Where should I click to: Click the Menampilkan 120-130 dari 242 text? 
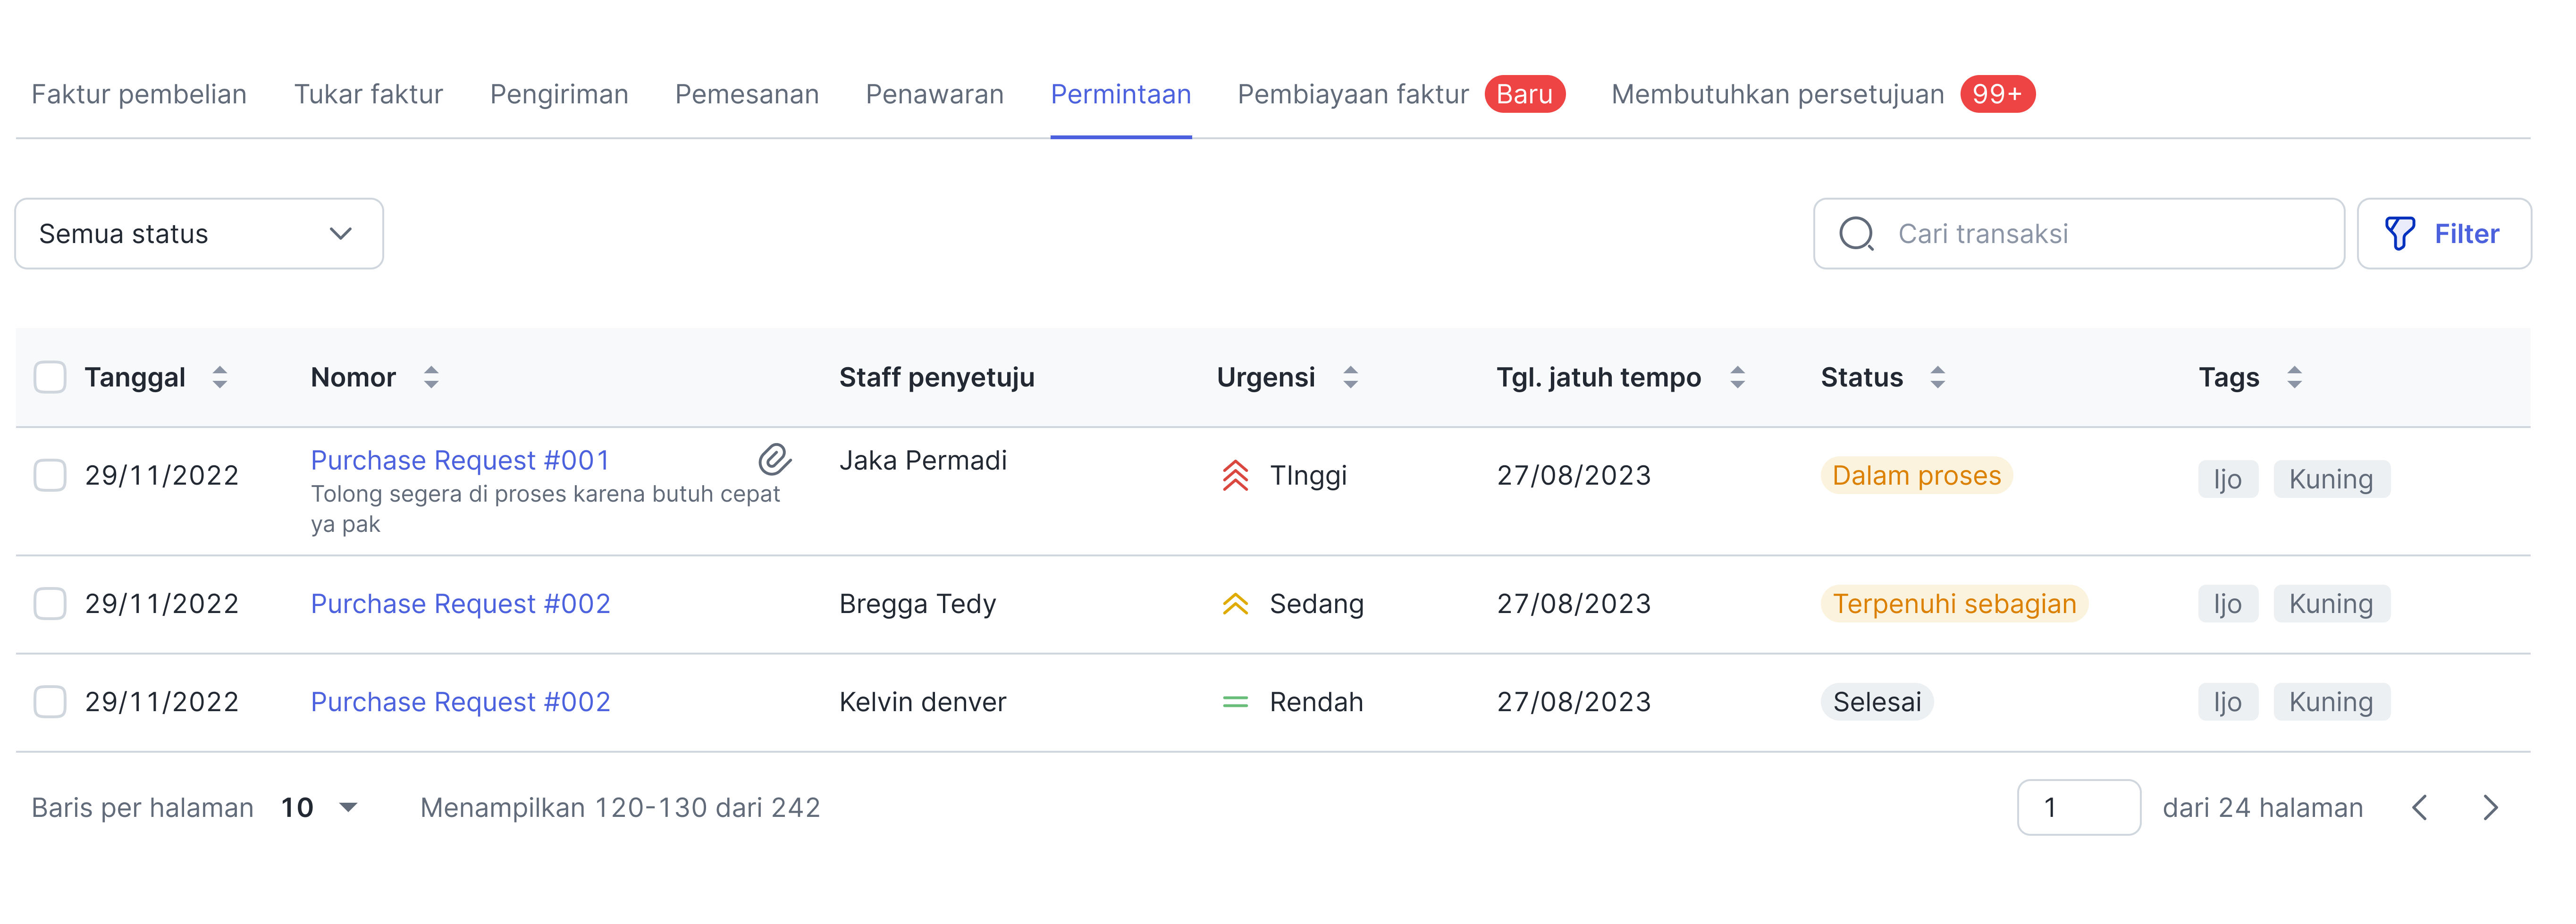point(620,808)
